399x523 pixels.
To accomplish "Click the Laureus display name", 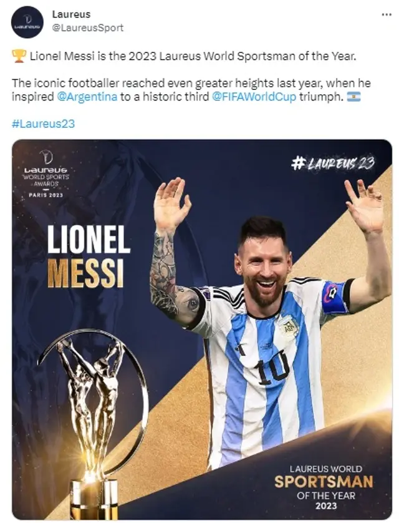I will pos(71,14).
